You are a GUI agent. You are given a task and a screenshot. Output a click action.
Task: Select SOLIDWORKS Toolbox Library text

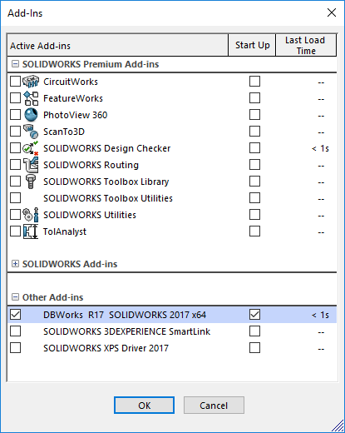click(x=106, y=182)
